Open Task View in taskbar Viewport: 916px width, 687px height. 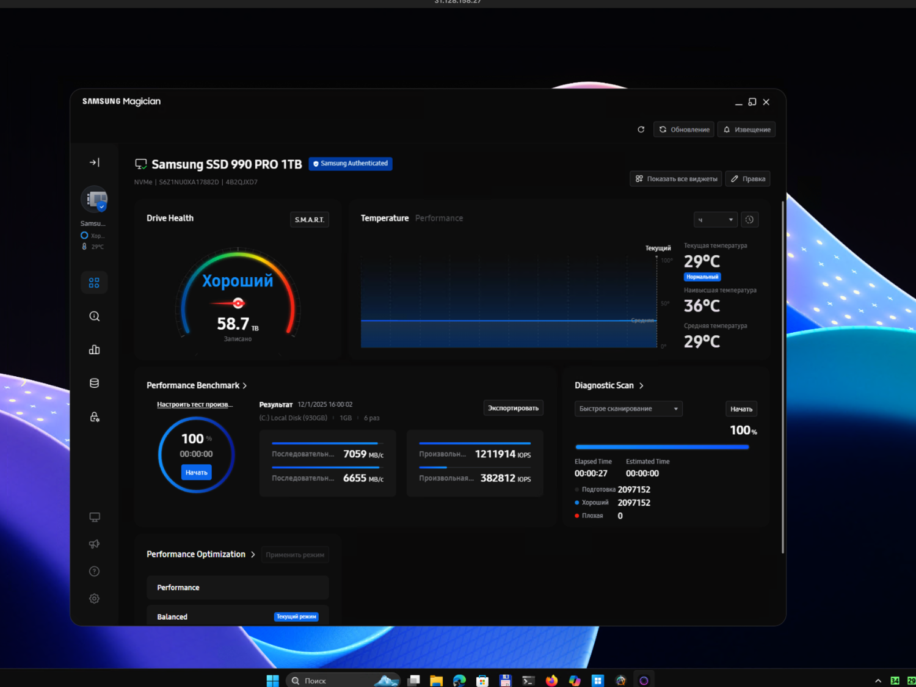coord(414,680)
